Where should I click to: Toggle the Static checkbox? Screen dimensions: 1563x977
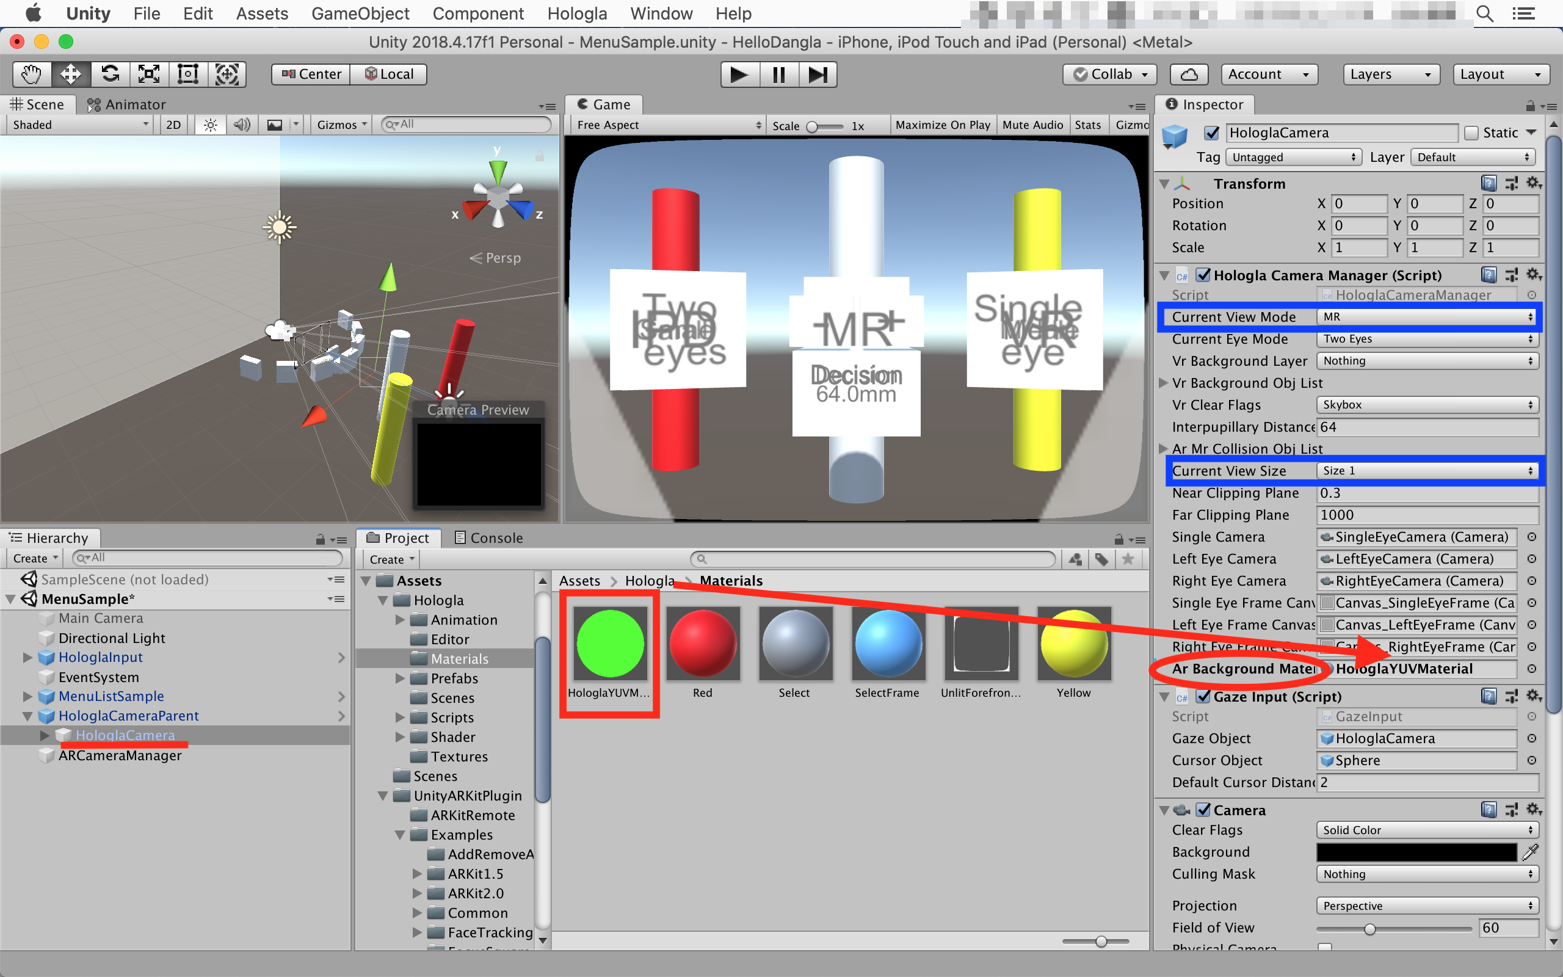click(1471, 133)
